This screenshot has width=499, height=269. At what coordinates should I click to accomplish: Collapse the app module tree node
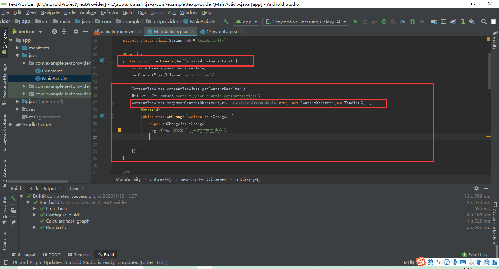pos(11,40)
